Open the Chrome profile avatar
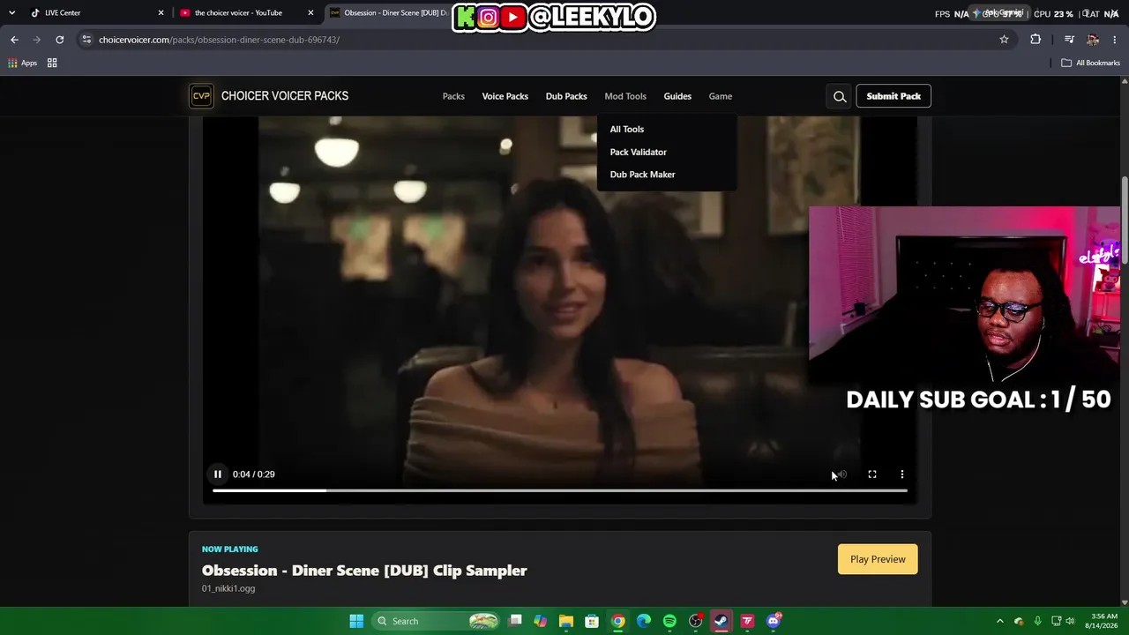This screenshot has height=635, width=1129. point(1093,40)
